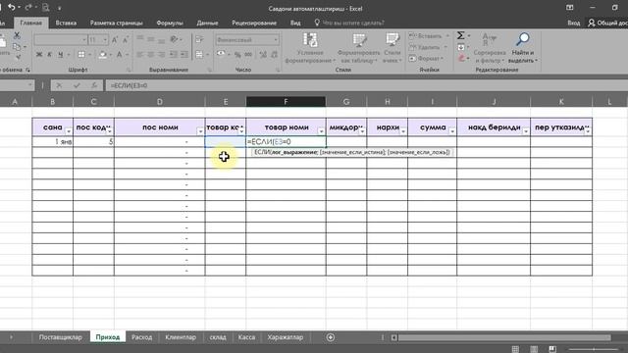The height and width of the screenshot is (353, 628).
Task: Open filter dropdown on нархи column
Action: (x=403, y=131)
